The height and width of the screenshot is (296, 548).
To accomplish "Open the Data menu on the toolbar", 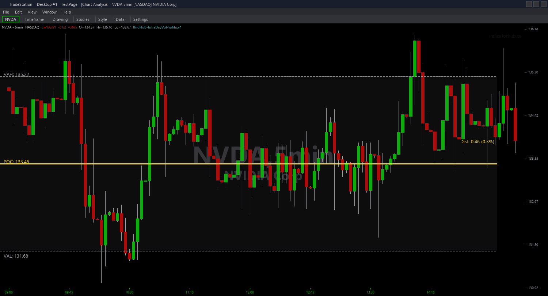I will pos(120,19).
